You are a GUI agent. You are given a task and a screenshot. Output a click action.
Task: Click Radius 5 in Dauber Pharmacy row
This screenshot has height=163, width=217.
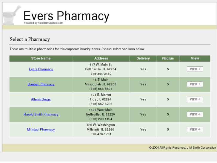tap(168, 84)
